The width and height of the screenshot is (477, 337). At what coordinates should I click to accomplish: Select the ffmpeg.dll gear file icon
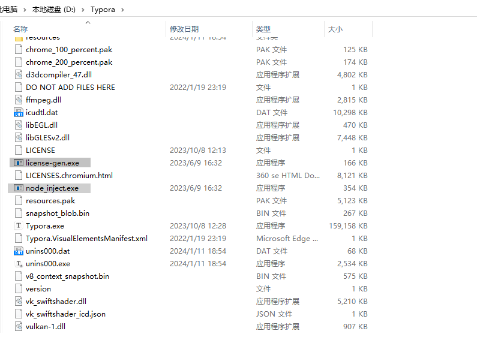(x=19, y=100)
